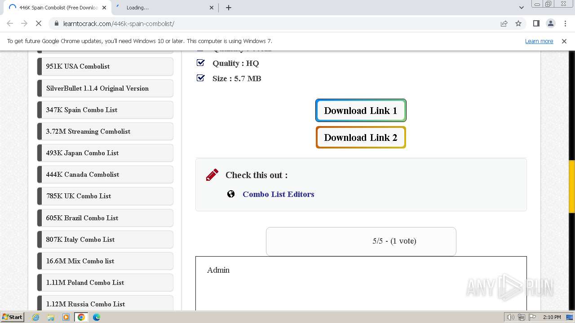575x323 pixels.
Task: Open 3.72M Streaming Combolist
Action: pos(105,131)
